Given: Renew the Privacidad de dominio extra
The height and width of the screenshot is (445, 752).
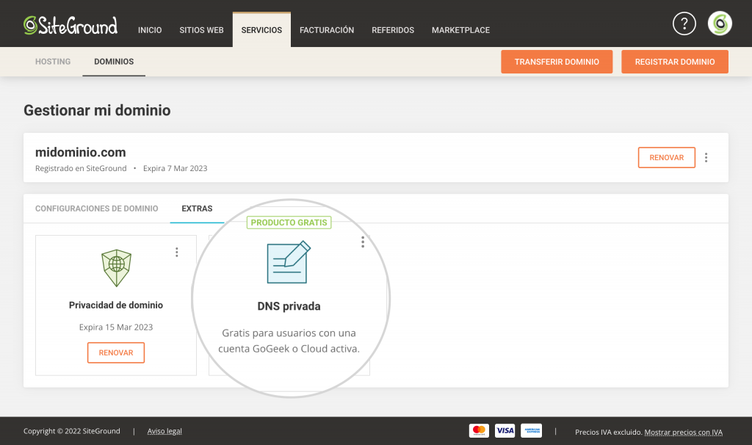Looking at the screenshot, I should click(x=115, y=352).
